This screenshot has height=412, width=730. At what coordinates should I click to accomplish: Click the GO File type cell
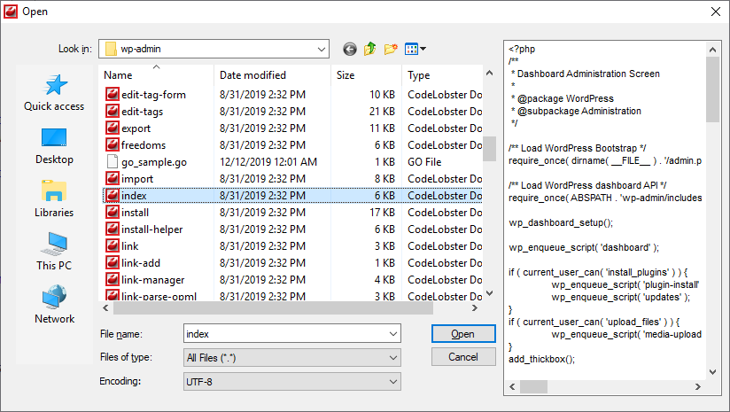click(x=424, y=161)
